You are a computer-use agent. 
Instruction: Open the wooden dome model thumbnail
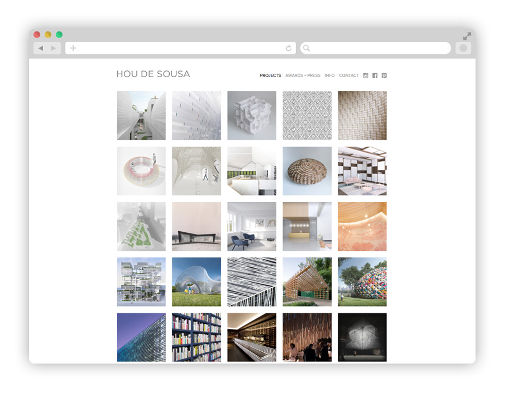(307, 171)
